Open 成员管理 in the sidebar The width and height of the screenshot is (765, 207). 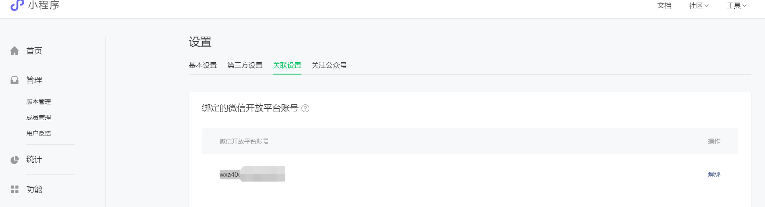[x=39, y=118]
